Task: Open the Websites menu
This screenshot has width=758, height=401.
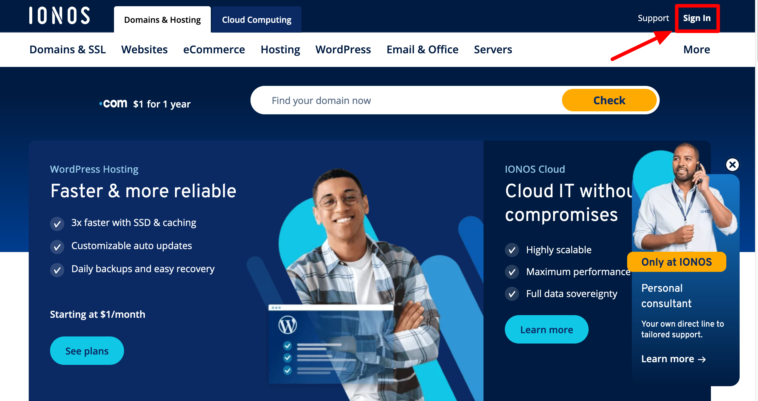Action: 144,49
